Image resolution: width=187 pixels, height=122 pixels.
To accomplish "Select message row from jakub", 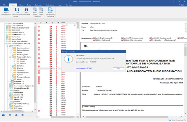I will coord(57,98).
